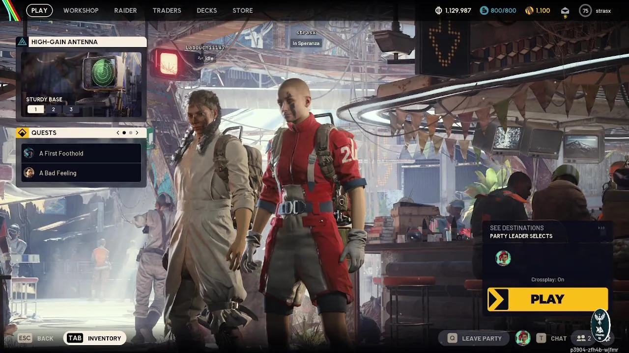This screenshot has width=629, height=353.
Task: Open the DECKS tab
Action: [x=206, y=10]
